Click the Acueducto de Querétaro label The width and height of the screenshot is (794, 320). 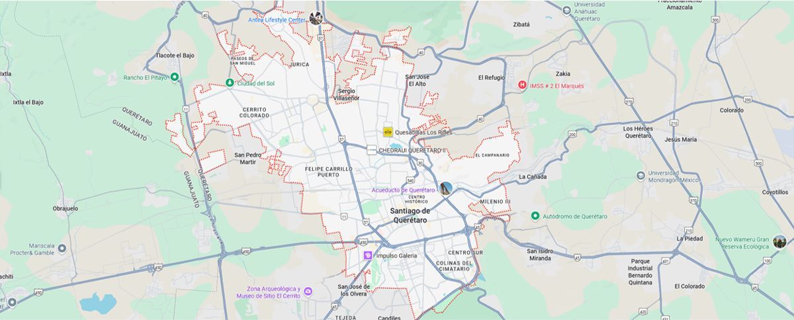click(404, 190)
